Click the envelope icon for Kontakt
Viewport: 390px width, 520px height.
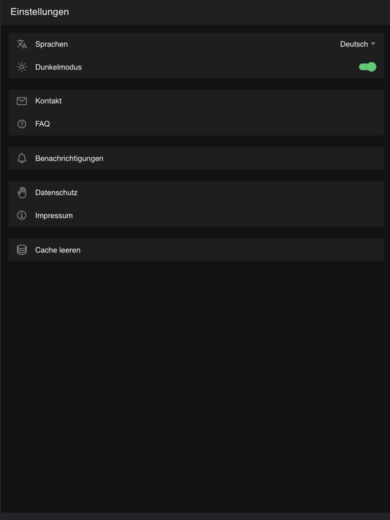[x=22, y=101]
